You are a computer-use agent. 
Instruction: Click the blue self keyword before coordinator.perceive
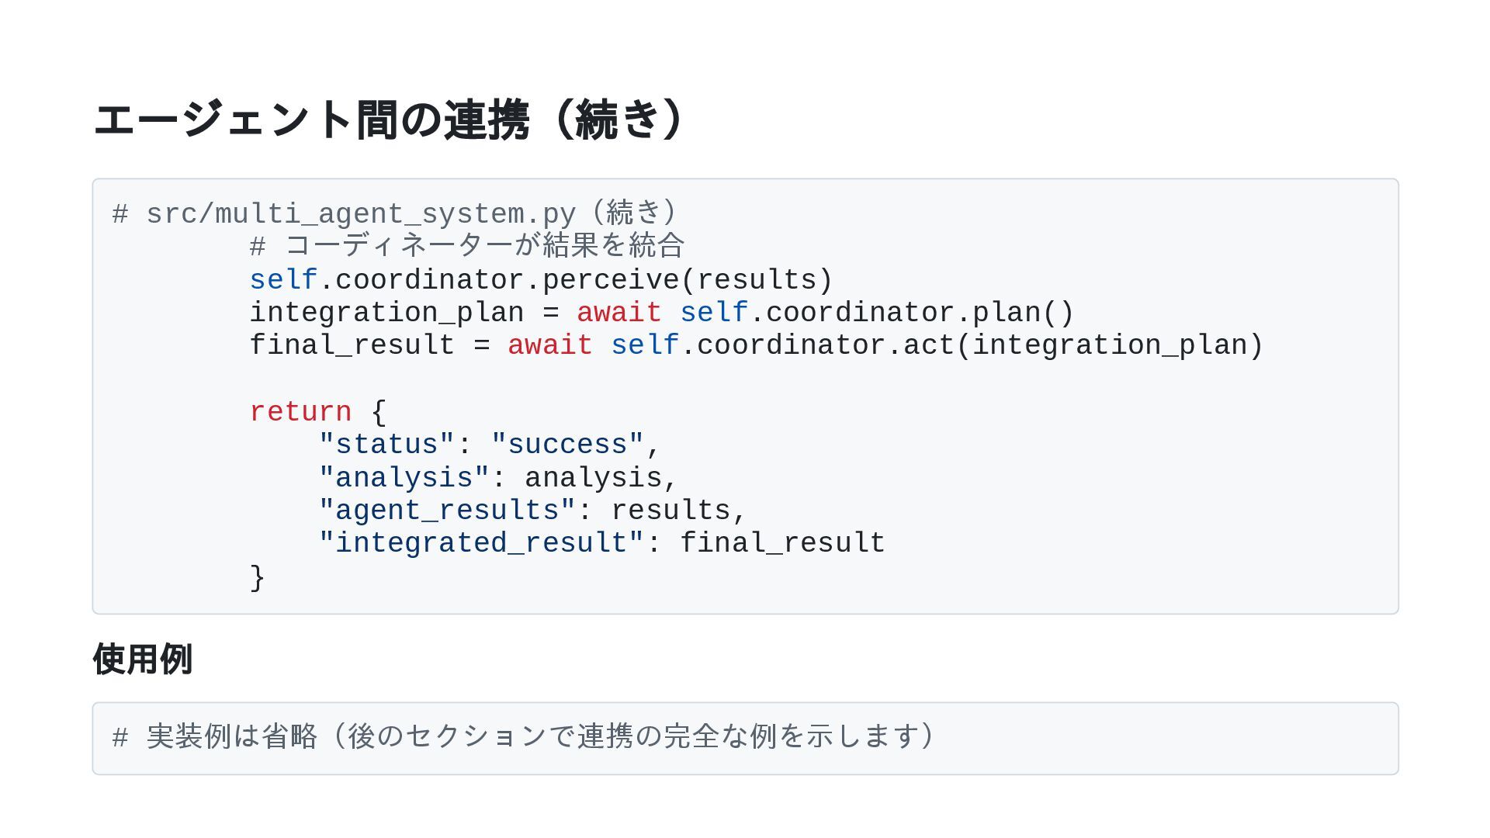[283, 280]
